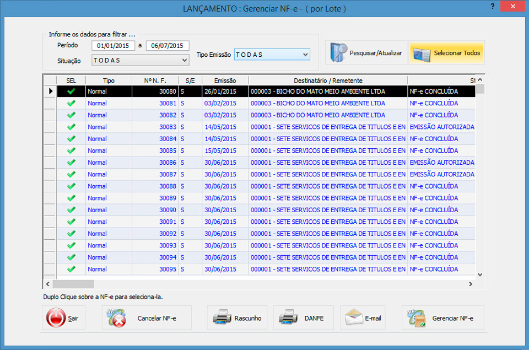Sort by Destinatário / Remetente column header

pos(328,80)
